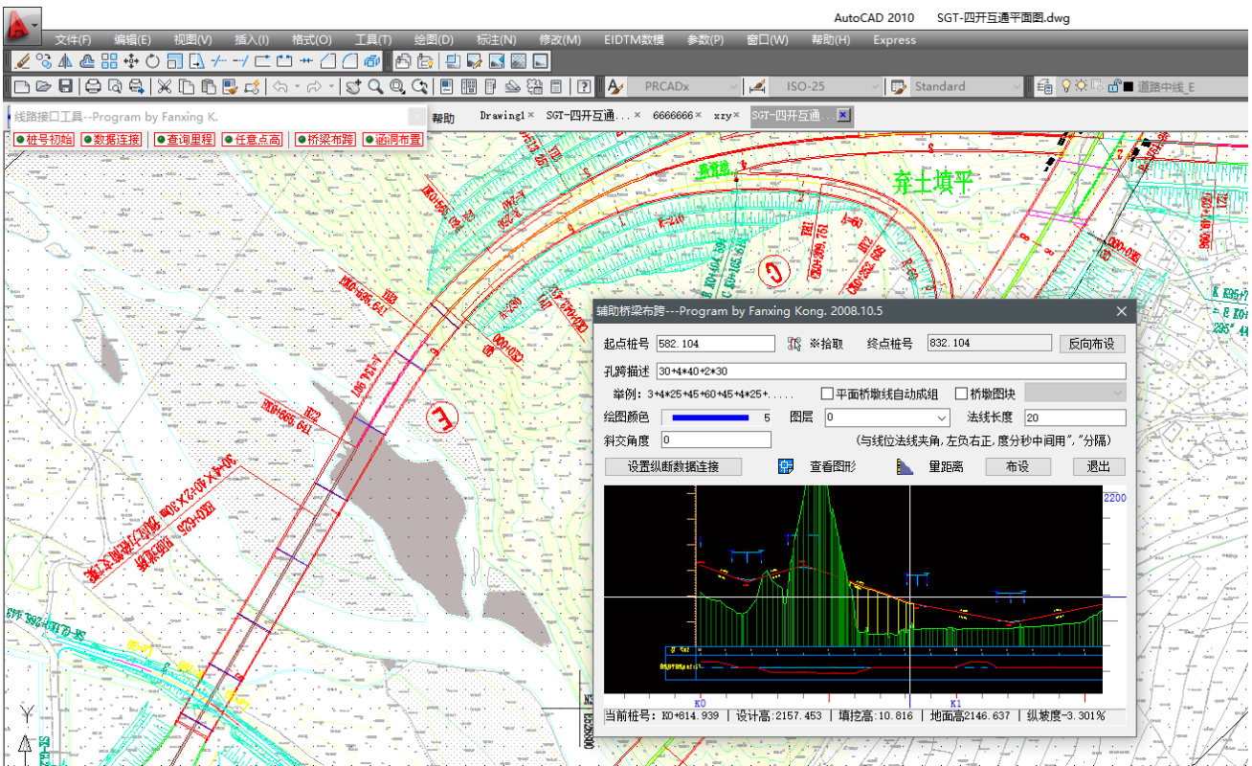The image size is (1252, 766).
Task: Enable 平面桥墩线自动成组 checkbox
Action: (x=828, y=394)
